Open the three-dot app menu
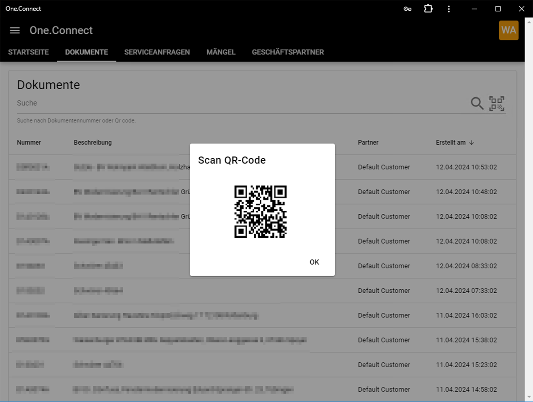 449,9
